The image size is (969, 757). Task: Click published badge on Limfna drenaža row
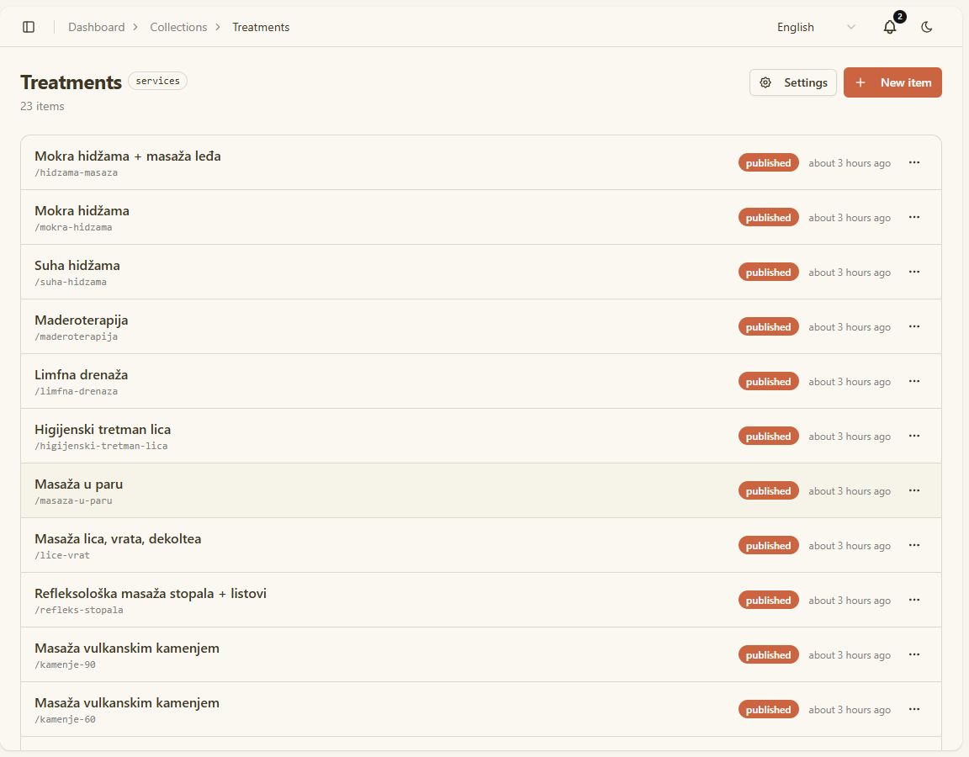pyautogui.click(x=768, y=381)
